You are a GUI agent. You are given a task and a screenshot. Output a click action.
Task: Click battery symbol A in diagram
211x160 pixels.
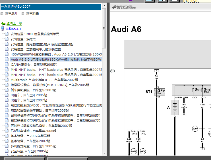point(175,108)
